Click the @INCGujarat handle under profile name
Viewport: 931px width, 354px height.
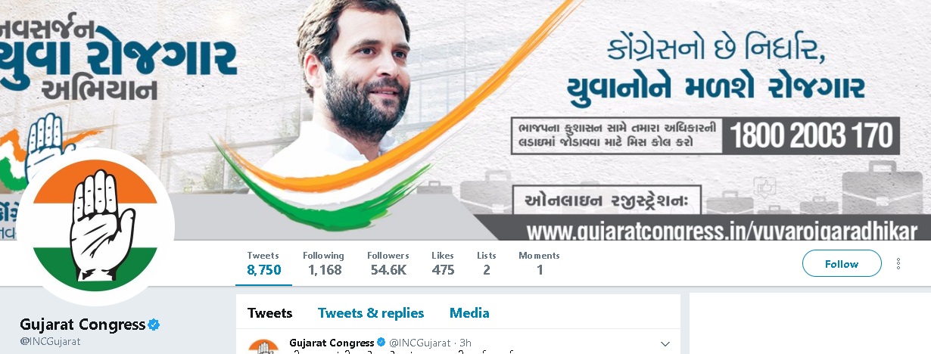pos(50,341)
